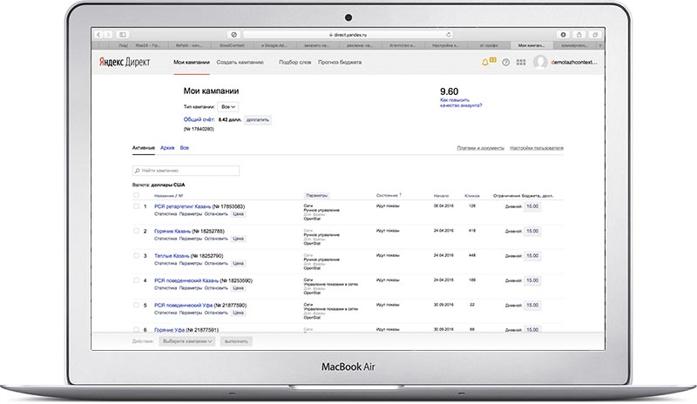This screenshot has height=404, width=697.
Task: Check the box for РСЯ ретаргетинг Казань
Action: pyautogui.click(x=136, y=206)
